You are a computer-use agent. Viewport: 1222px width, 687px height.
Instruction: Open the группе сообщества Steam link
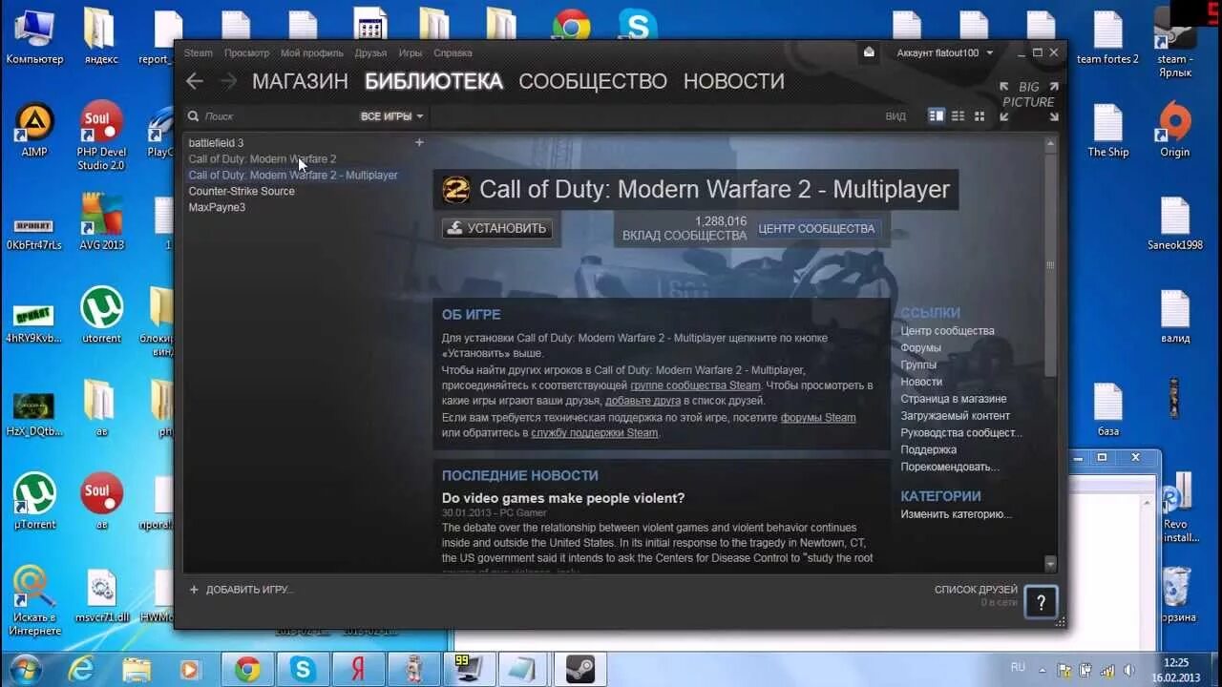tap(695, 385)
